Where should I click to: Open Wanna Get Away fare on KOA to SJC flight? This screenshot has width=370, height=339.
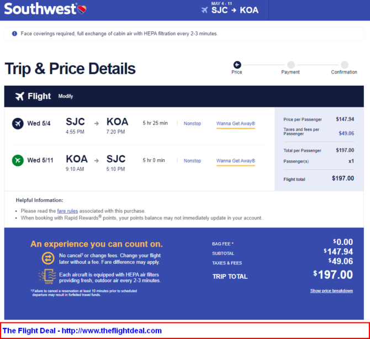coord(236,161)
